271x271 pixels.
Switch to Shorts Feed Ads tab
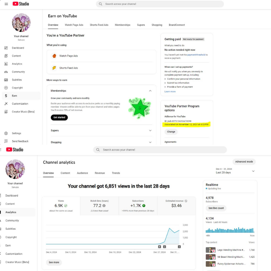click(x=99, y=25)
